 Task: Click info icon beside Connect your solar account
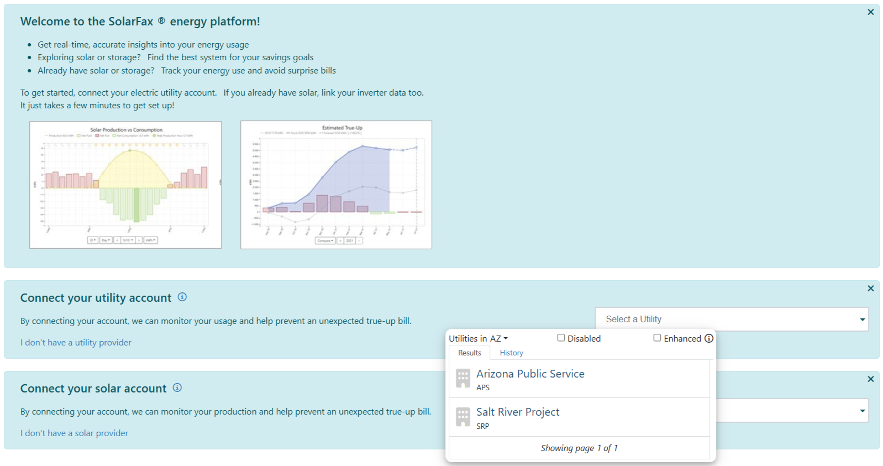point(177,388)
